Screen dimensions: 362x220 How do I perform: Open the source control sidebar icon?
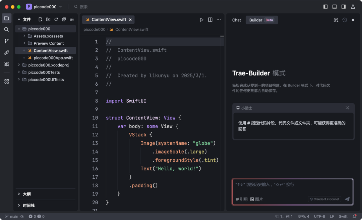pos(6,41)
